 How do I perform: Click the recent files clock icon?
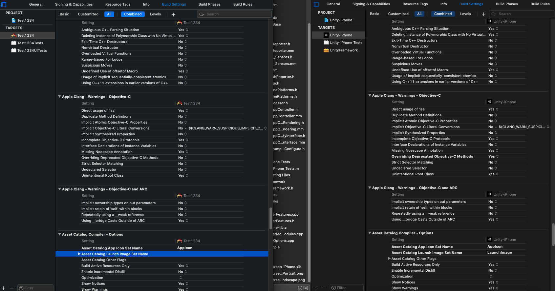pyautogui.click(x=300, y=288)
